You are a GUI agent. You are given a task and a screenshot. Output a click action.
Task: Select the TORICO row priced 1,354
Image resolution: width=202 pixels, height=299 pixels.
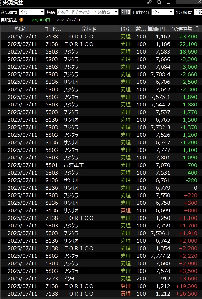(x=99, y=248)
